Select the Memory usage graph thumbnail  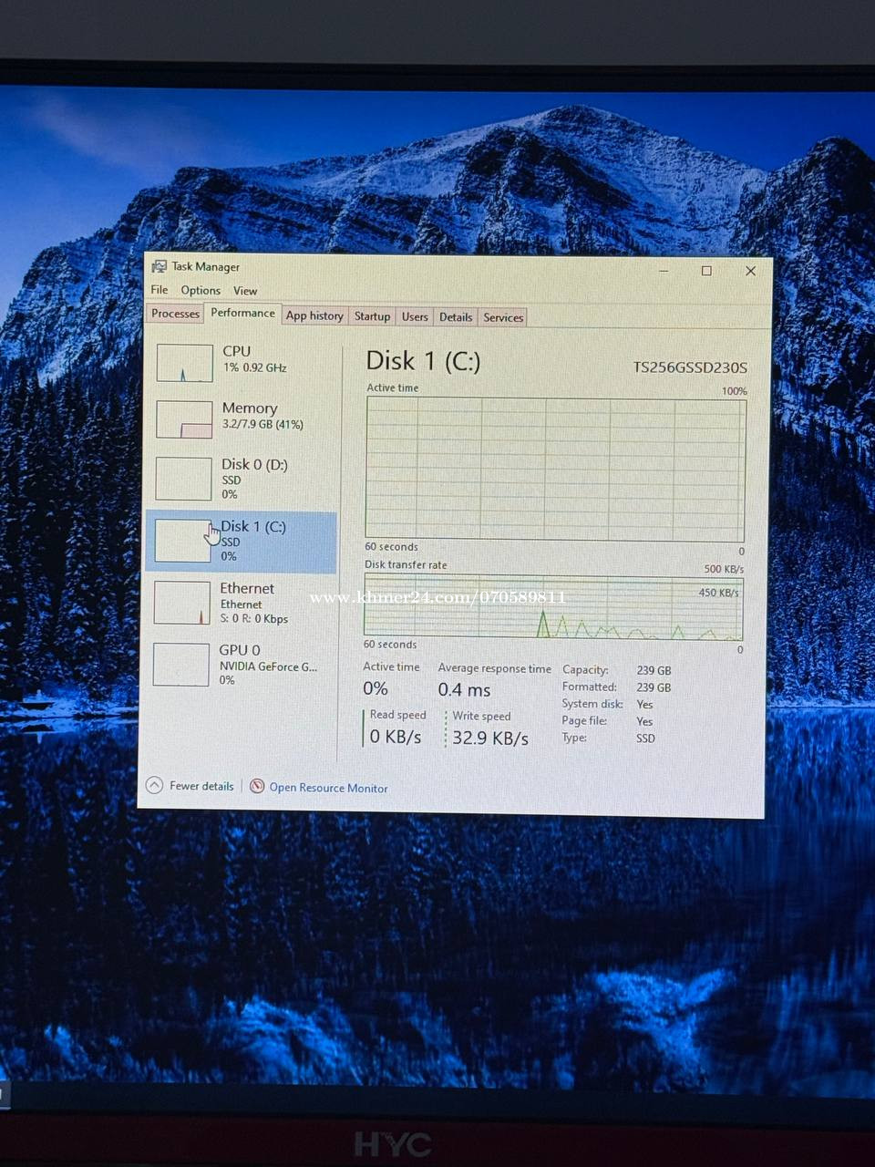[184, 419]
